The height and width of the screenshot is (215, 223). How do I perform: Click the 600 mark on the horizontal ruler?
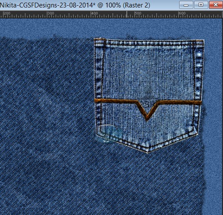point(182,13)
